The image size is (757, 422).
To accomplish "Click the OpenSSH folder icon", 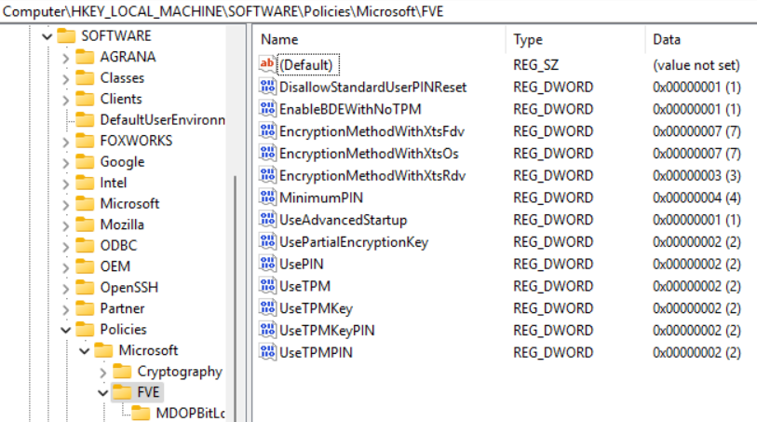I will 85,288.
